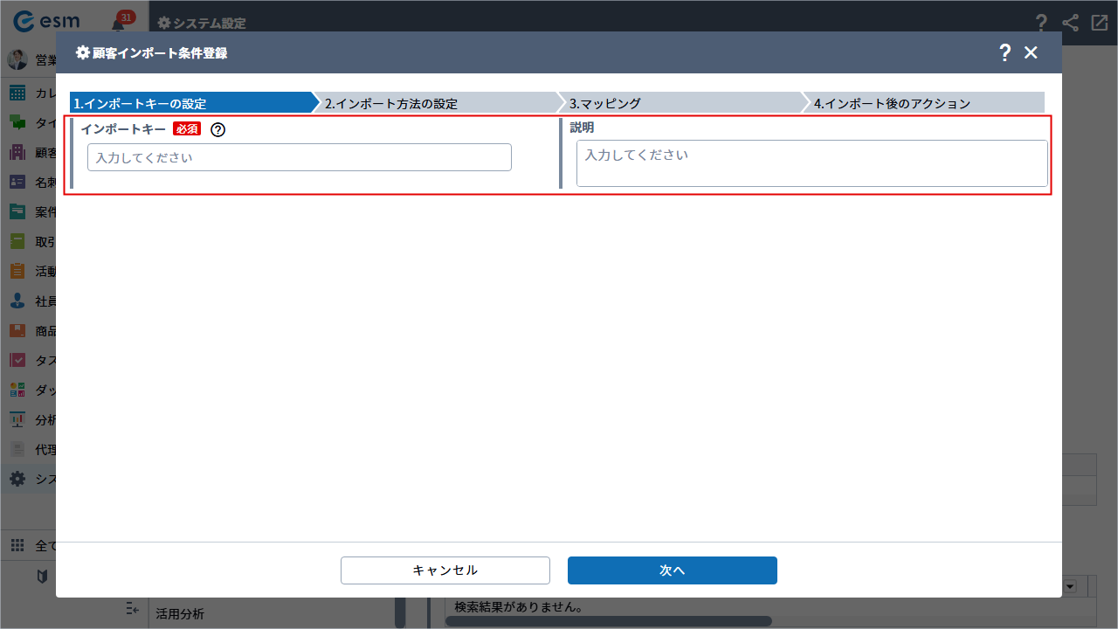Click the all apps grid icon
The width and height of the screenshot is (1118, 629).
[x=17, y=546]
